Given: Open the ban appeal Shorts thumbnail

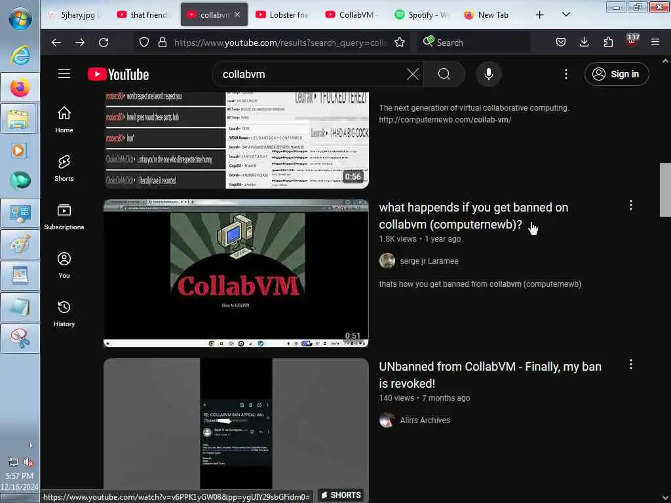Looking at the screenshot, I should pyautogui.click(x=236, y=424).
